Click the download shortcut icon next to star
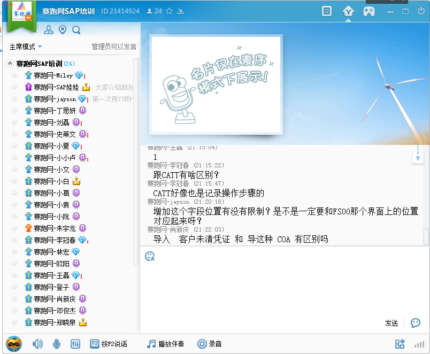Viewport: 430px width, 354px height. 180,11
